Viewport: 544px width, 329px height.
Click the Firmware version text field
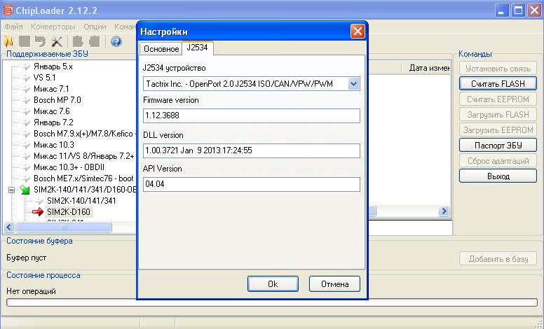click(250, 115)
